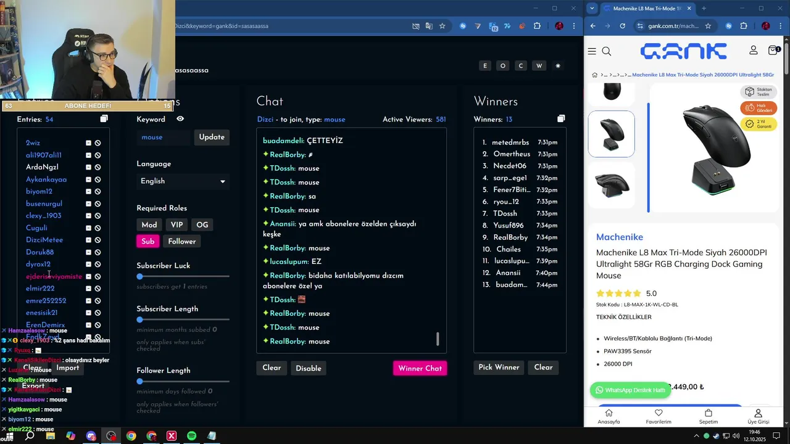
Task: Remove Doruk88 entry with minus icon
Action: [x=88, y=252]
